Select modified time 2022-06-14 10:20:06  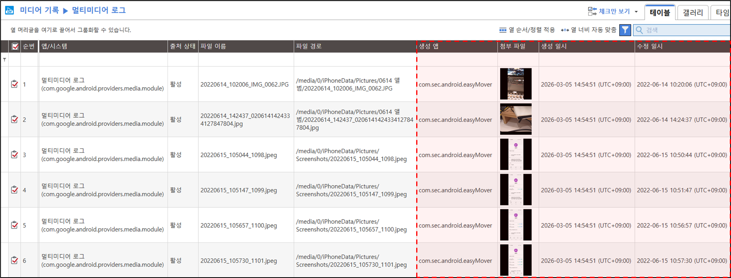(682, 84)
